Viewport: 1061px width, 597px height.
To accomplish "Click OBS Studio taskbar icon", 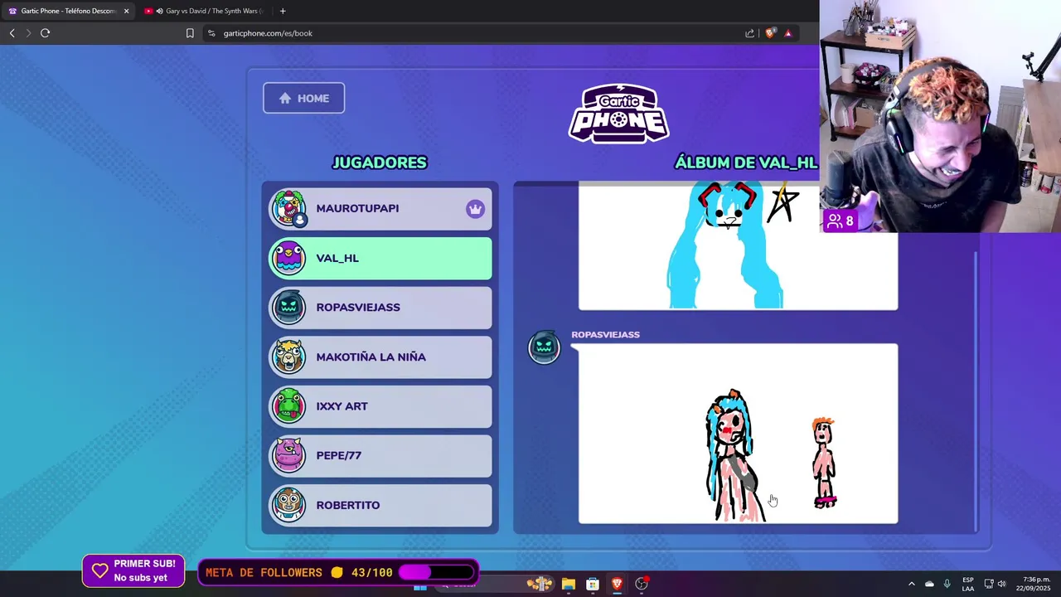I will [x=642, y=584].
